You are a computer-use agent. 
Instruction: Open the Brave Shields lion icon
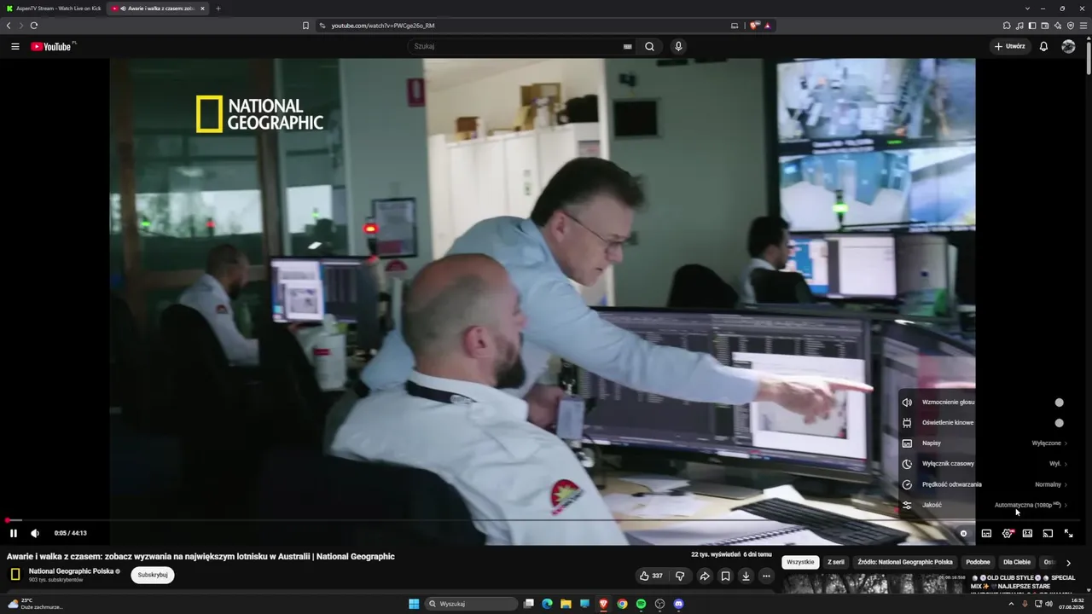pos(753,26)
